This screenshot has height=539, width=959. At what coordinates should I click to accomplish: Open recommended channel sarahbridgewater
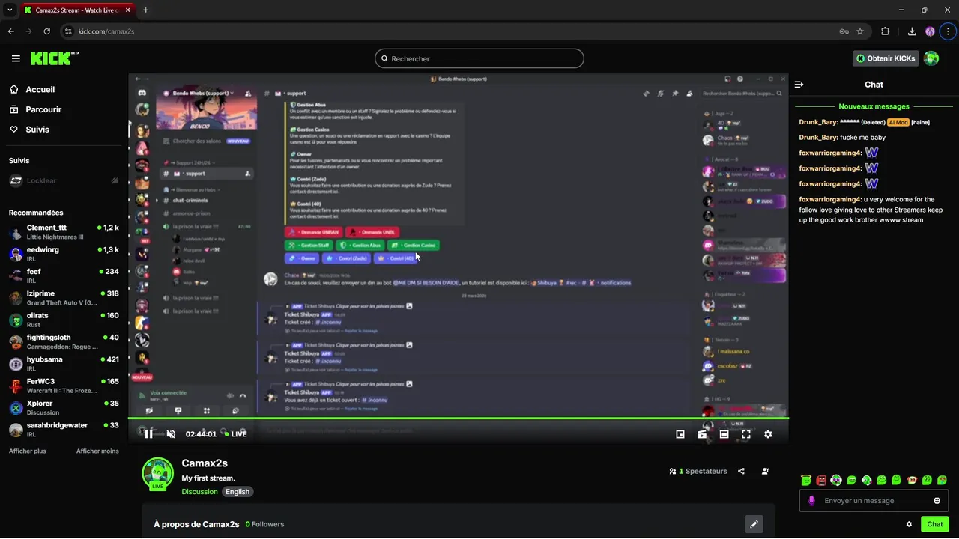tap(64, 430)
